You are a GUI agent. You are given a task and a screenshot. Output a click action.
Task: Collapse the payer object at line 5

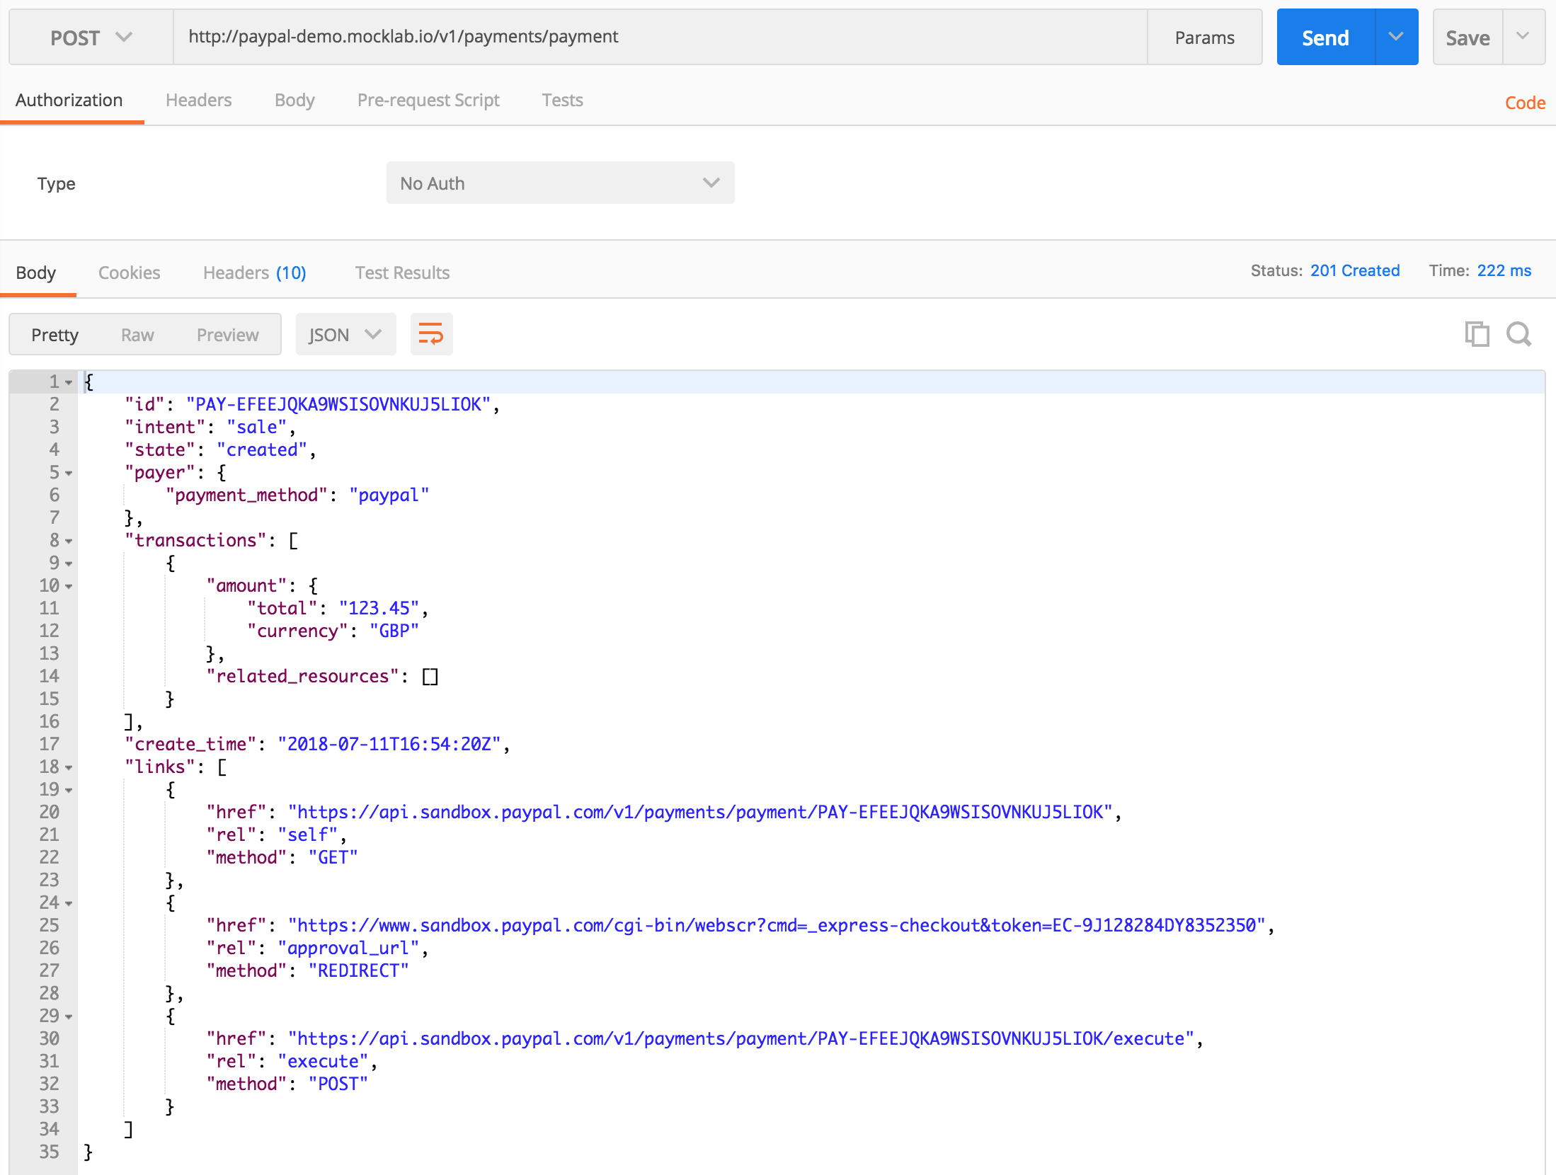(x=68, y=472)
